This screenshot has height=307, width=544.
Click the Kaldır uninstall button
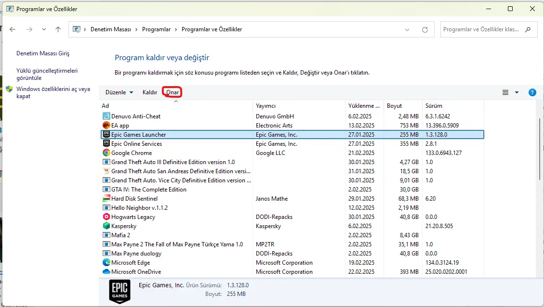pyautogui.click(x=150, y=92)
